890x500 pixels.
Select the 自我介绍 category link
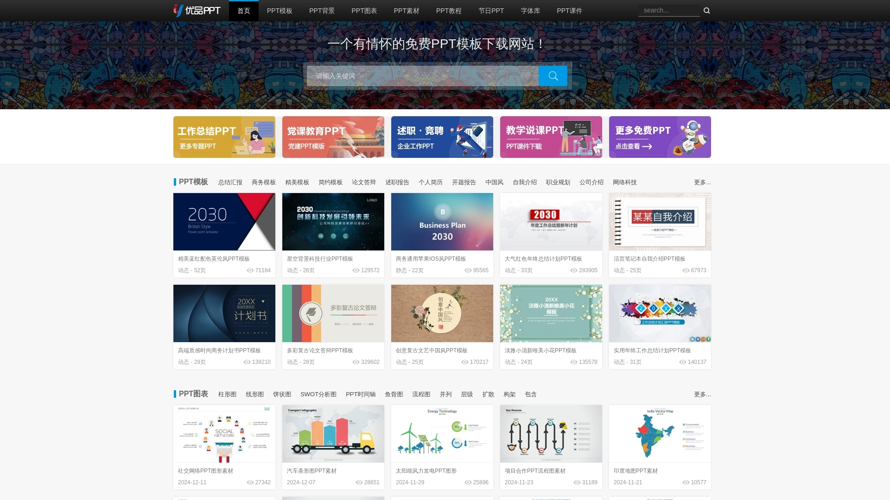(x=525, y=182)
